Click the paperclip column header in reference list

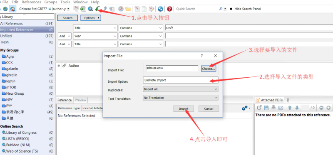click(64, 66)
